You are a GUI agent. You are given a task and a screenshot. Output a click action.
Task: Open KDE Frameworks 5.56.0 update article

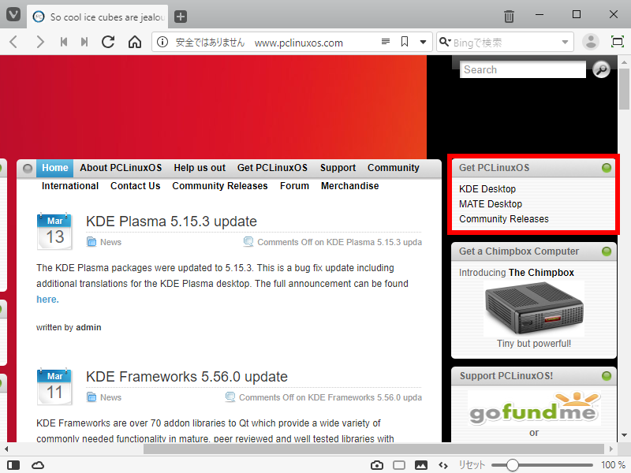[187, 377]
